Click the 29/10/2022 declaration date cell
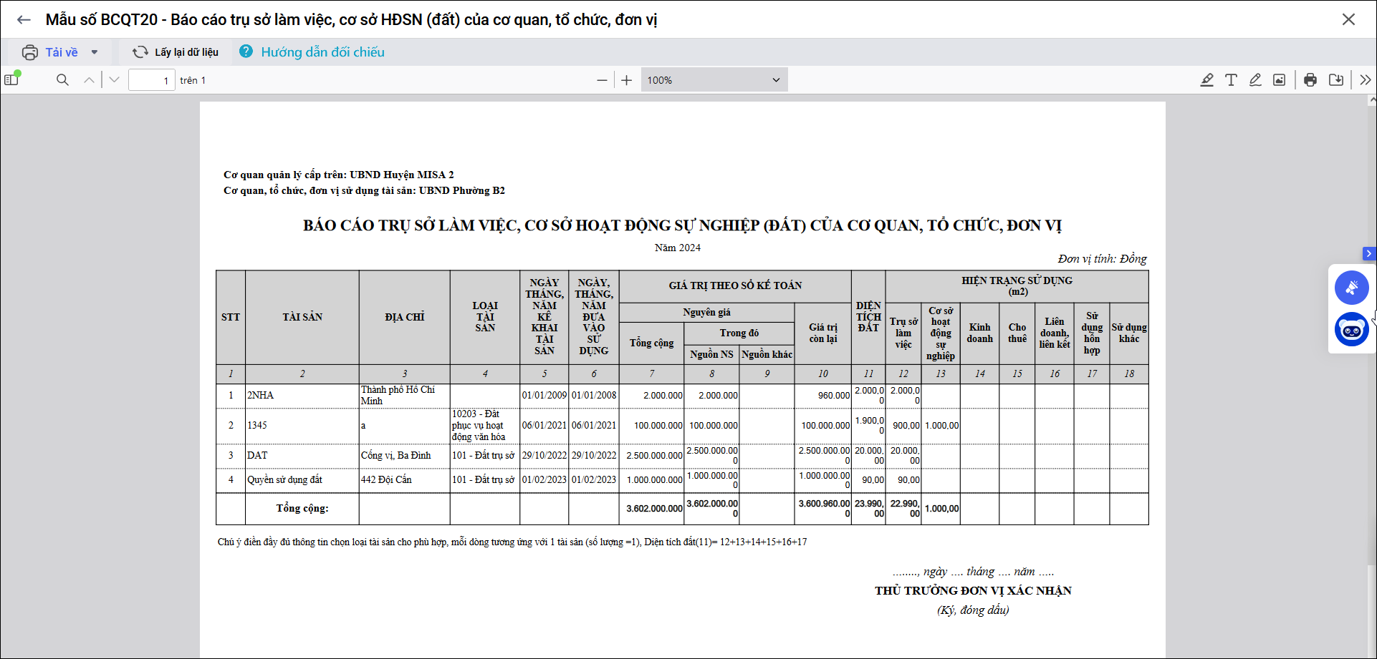 (544, 455)
